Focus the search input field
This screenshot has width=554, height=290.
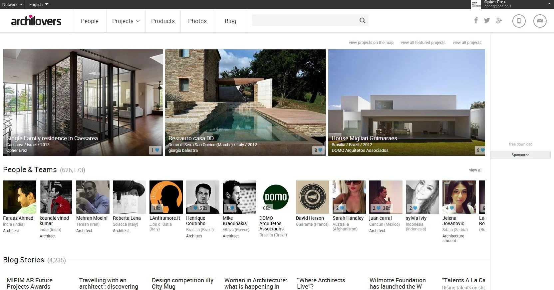coord(305,21)
